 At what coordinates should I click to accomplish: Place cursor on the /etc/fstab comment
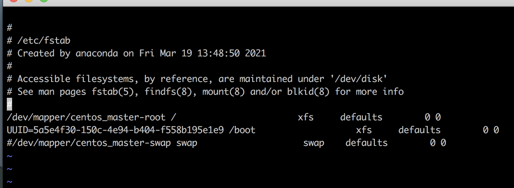[44, 40]
